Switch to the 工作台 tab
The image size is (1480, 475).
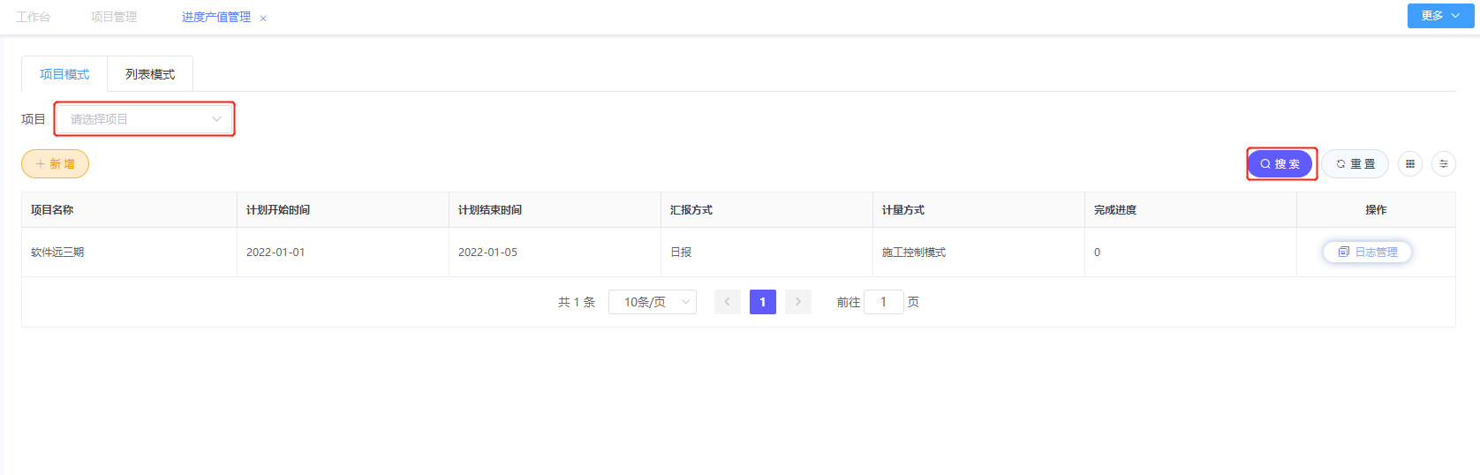click(34, 17)
